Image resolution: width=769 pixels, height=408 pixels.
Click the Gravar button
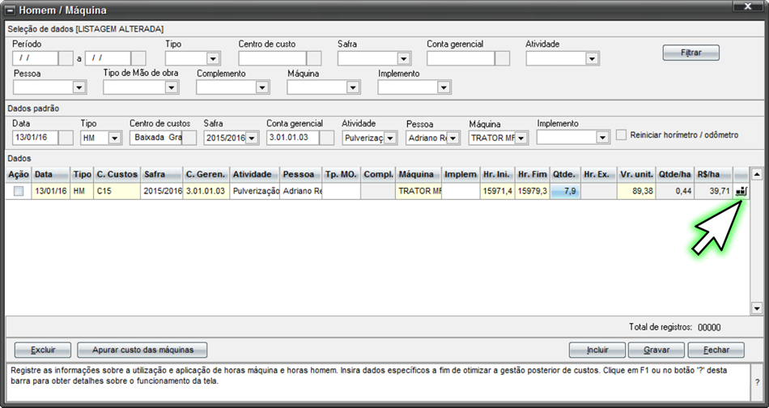click(656, 351)
